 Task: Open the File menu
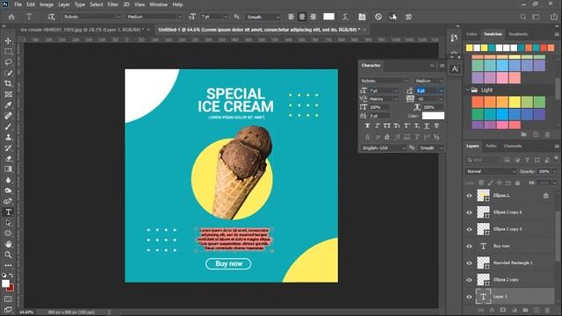[x=18, y=4]
